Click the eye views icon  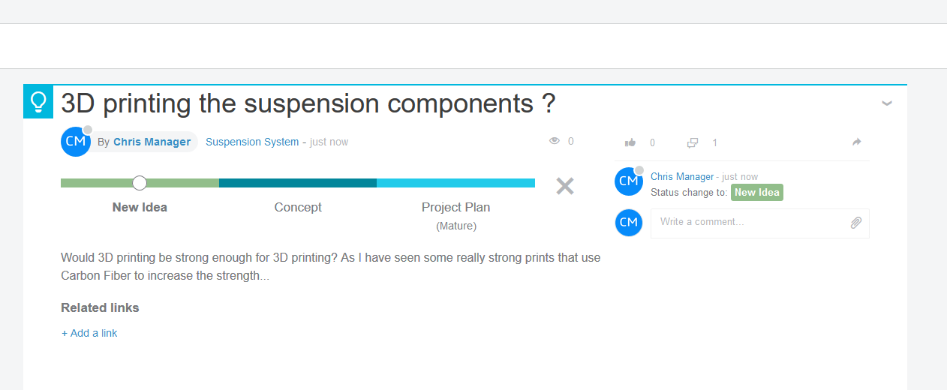[x=555, y=141]
